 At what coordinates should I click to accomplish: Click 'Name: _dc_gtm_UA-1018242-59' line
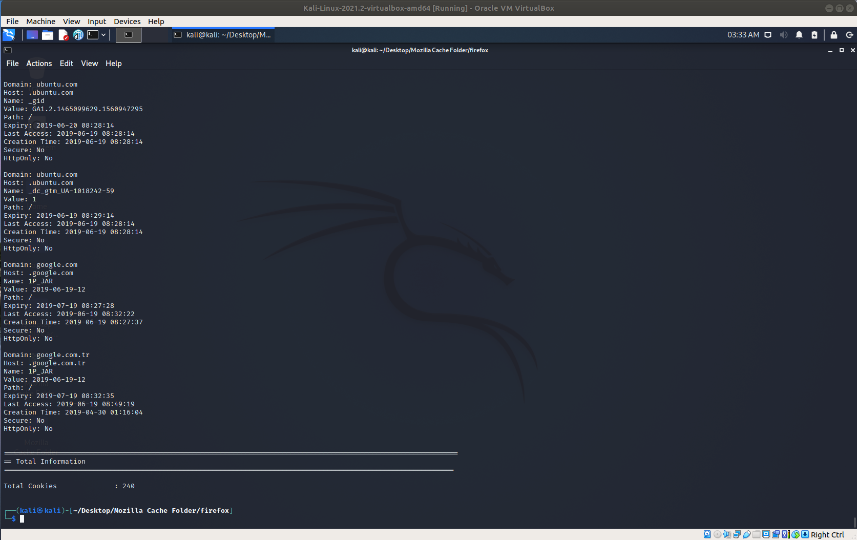pyautogui.click(x=59, y=191)
